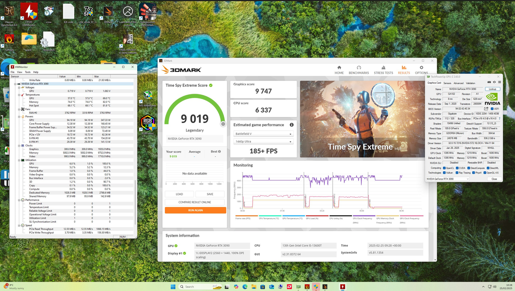This screenshot has height=291, width=515.
Task: Switch to 3DMark Stress Tests
Action: click(x=383, y=70)
